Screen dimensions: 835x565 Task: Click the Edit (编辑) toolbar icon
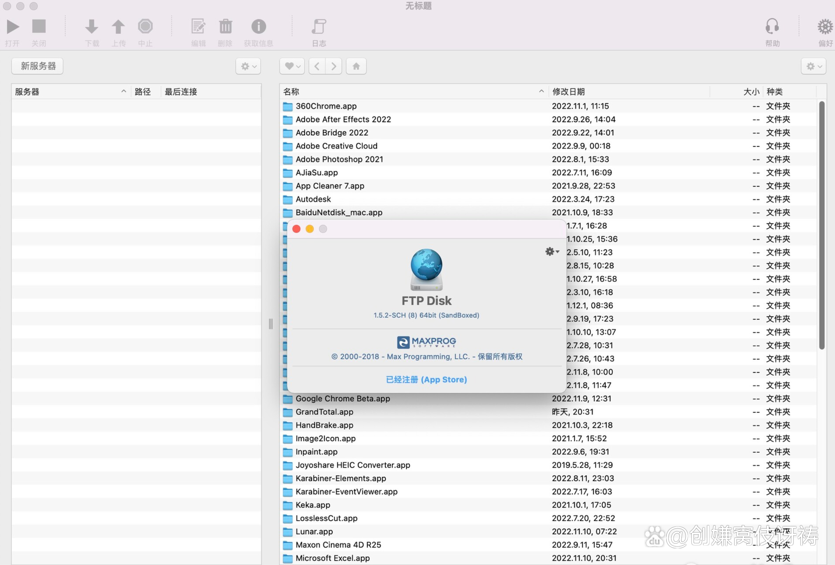pyautogui.click(x=198, y=26)
